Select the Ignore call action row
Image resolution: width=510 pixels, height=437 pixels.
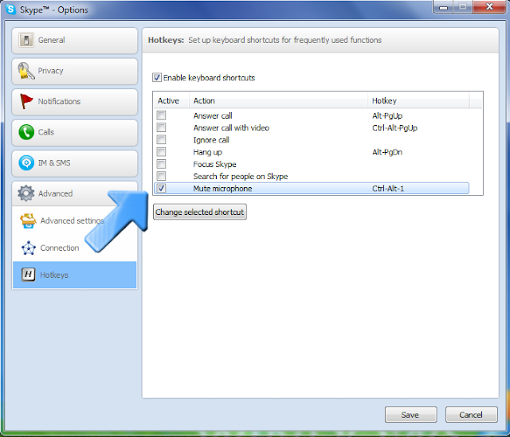311,140
